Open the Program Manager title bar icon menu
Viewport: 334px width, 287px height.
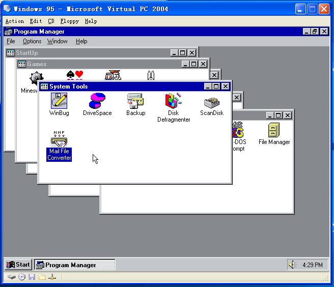[9, 32]
